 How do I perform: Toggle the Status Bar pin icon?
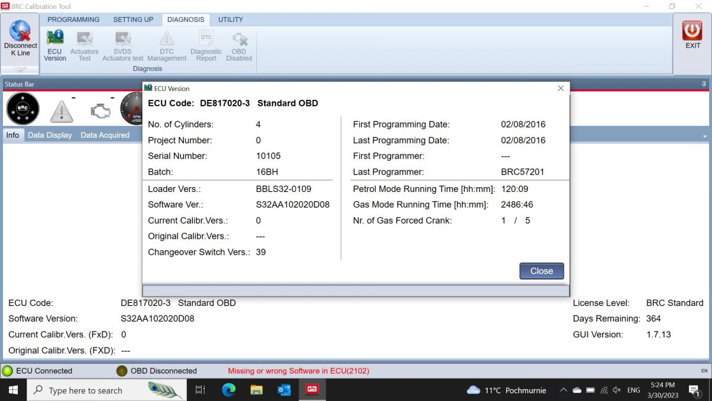[x=704, y=84]
